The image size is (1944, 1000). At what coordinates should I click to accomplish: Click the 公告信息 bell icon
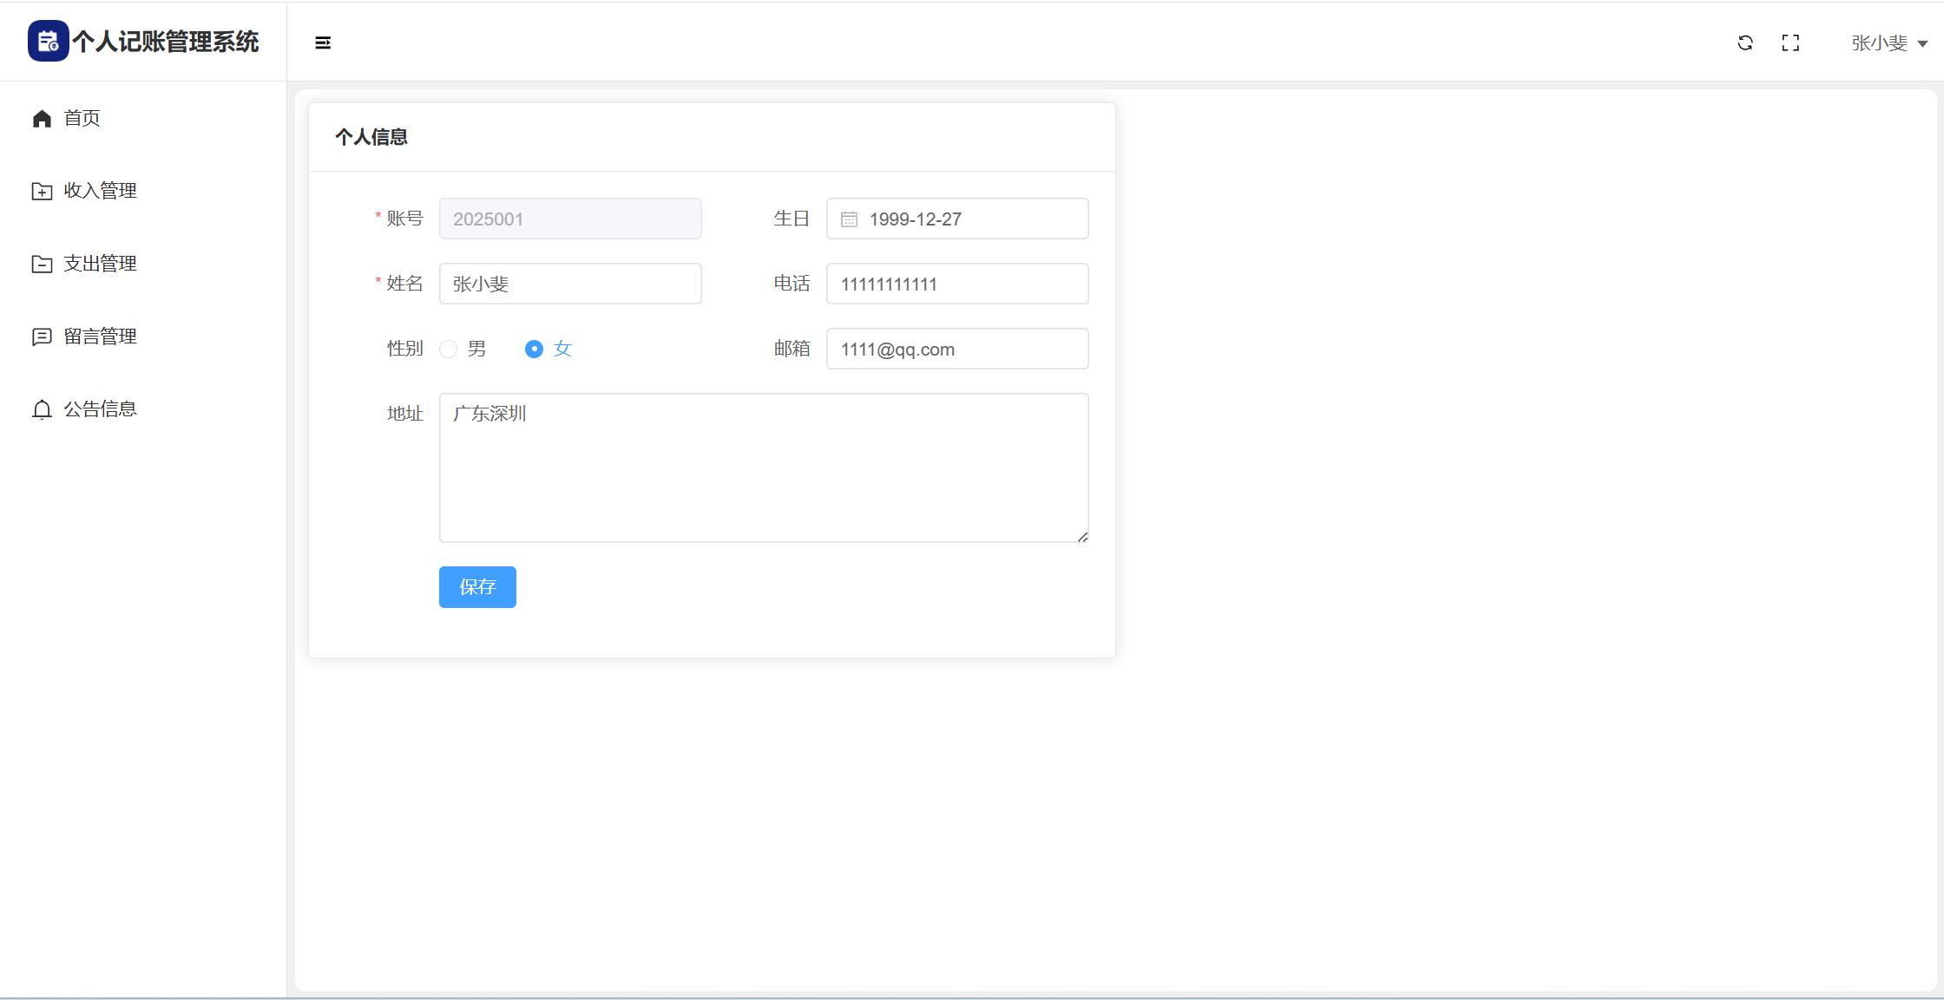pos(42,409)
